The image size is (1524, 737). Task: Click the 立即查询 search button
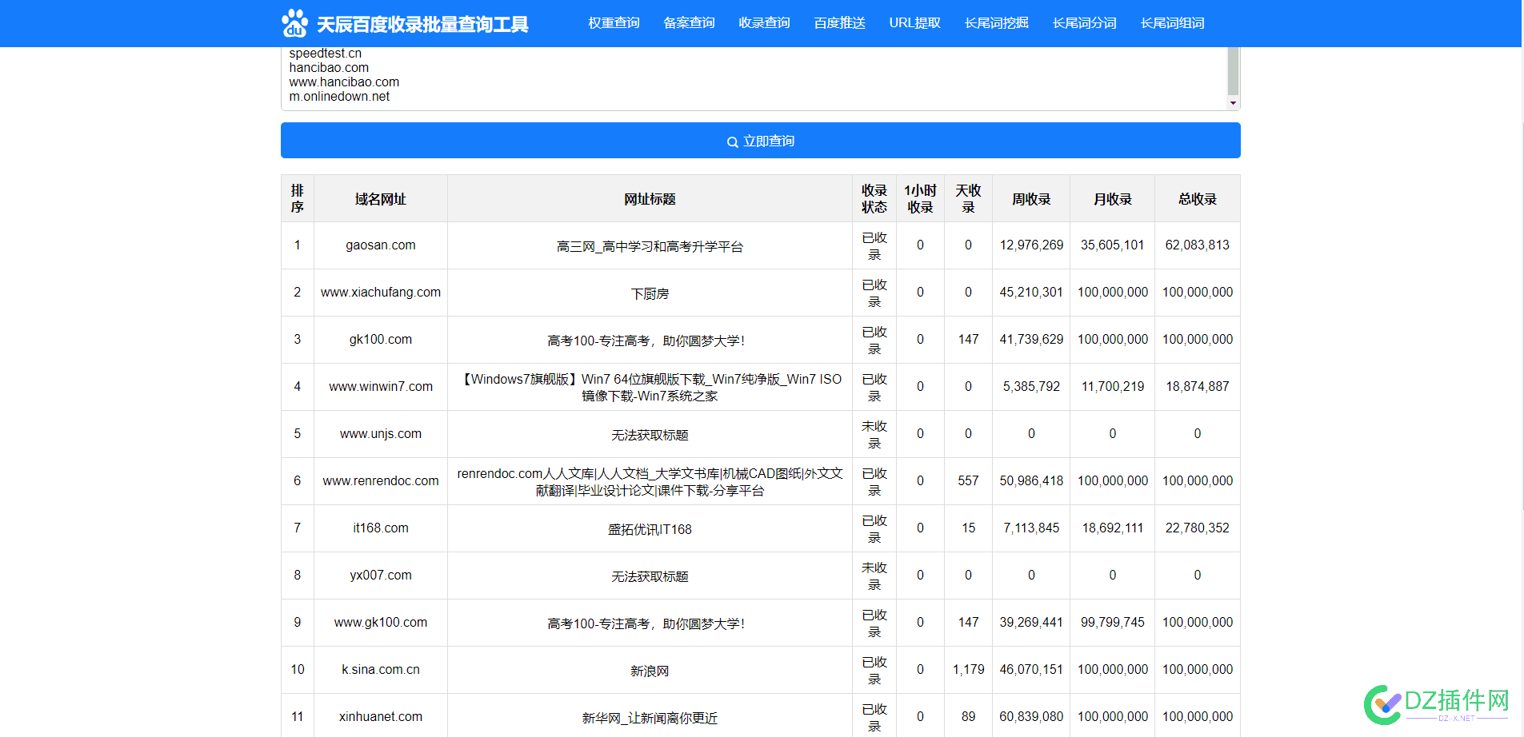click(760, 141)
